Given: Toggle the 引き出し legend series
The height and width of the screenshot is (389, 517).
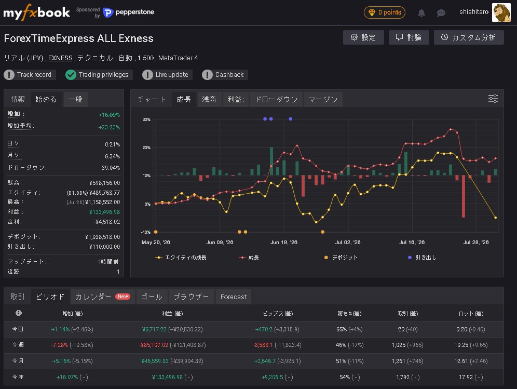Looking at the screenshot, I should [x=422, y=258].
